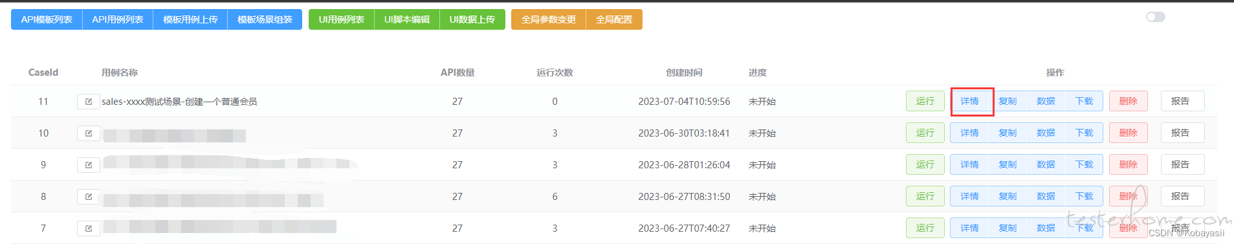Open UI脚本编辑 tab
The height and width of the screenshot is (244, 1234).
(407, 19)
